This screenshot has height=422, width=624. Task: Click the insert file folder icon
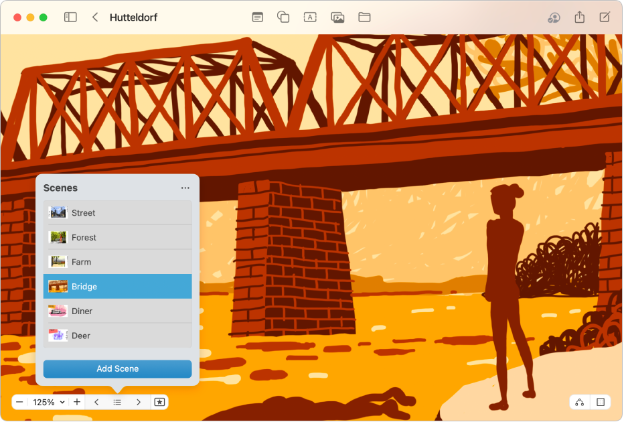(364, 17)
